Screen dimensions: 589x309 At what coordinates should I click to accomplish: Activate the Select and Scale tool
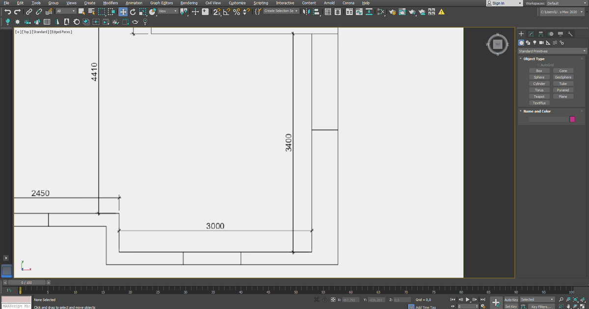point(142,12)
